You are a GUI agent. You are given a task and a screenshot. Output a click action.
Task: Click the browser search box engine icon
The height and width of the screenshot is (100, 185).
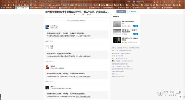(x=134, y=2)
